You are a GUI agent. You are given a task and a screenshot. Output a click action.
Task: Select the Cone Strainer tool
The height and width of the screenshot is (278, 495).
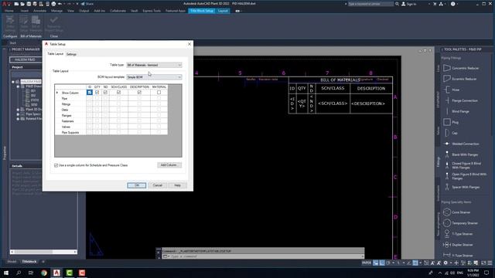click(x=457, y=212)
